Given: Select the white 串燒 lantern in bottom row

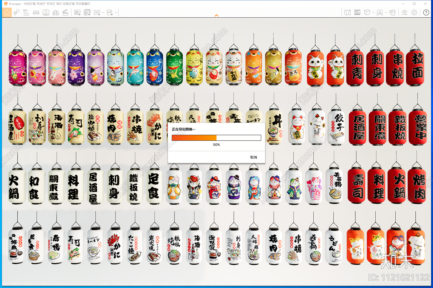Looking at the screenshot, I should (x=294, y=247).
